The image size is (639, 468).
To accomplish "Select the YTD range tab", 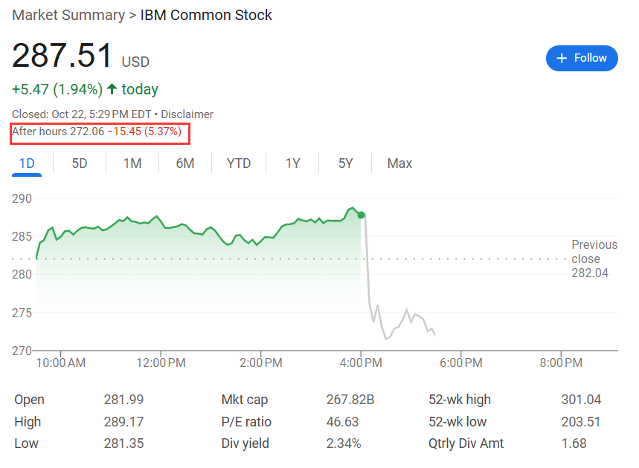I will [x=239, y=163].
